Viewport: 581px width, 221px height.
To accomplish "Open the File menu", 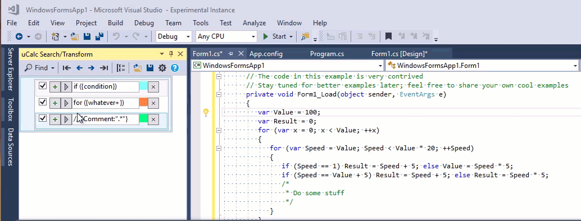I will [x=12, y=23].
